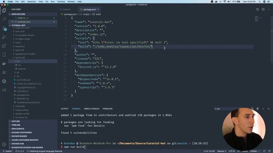The height and width of the screenshot is (153, 273).
Task: Open the terminal selector dropdown
Action: (231, 109)
